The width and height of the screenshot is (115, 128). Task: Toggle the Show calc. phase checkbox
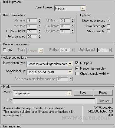click(x=109, y=21)
